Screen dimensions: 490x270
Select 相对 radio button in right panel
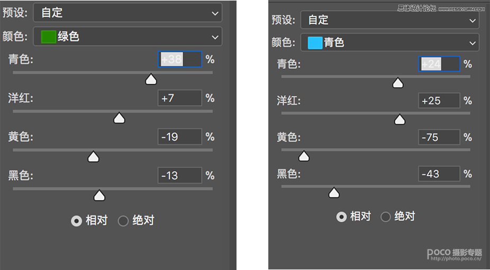(342, 217)
